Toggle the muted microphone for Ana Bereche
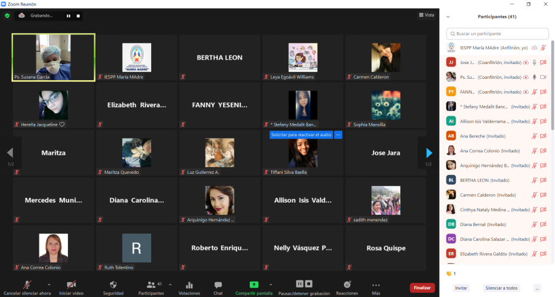Viewport: 555px width, 297px height. tap(534, 136)
